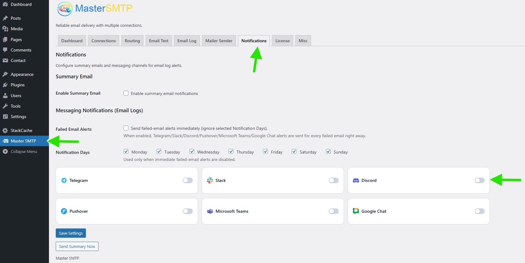
Task: Enable the Discord notifications toggle
Action: [479, 180]
